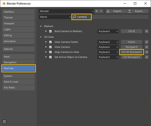Expand View Camera Center entry

[46, 42]
